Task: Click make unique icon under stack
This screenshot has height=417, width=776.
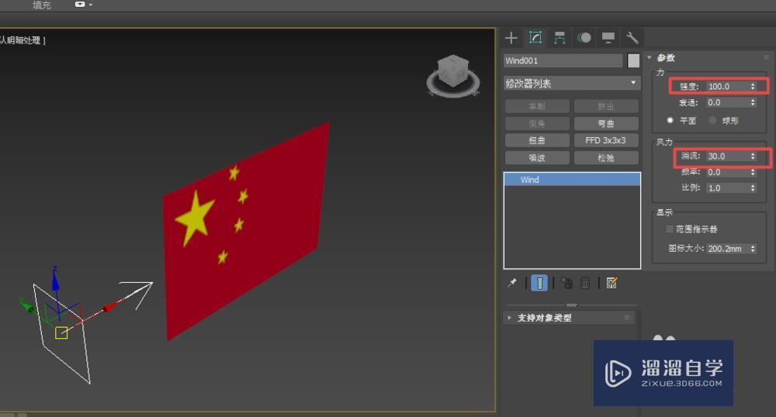Action: (566, 283)
